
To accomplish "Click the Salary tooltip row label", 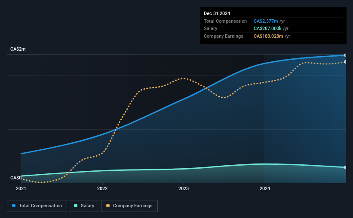I will coord(211,29).
